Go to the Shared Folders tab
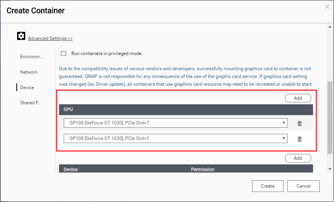This screenshot has width=334, height=202. [x=31, y=103]
